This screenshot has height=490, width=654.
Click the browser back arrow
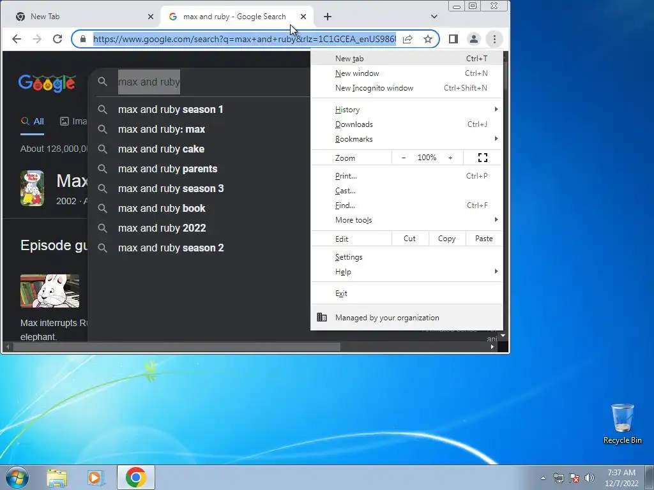(16, 39)
